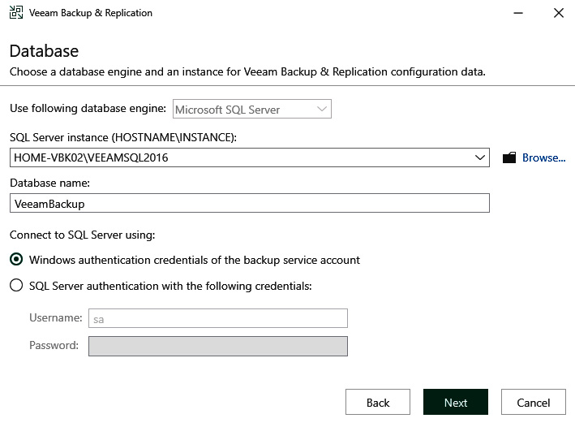
Task: Close the Veeam setup window
Action: click(559, 13)
